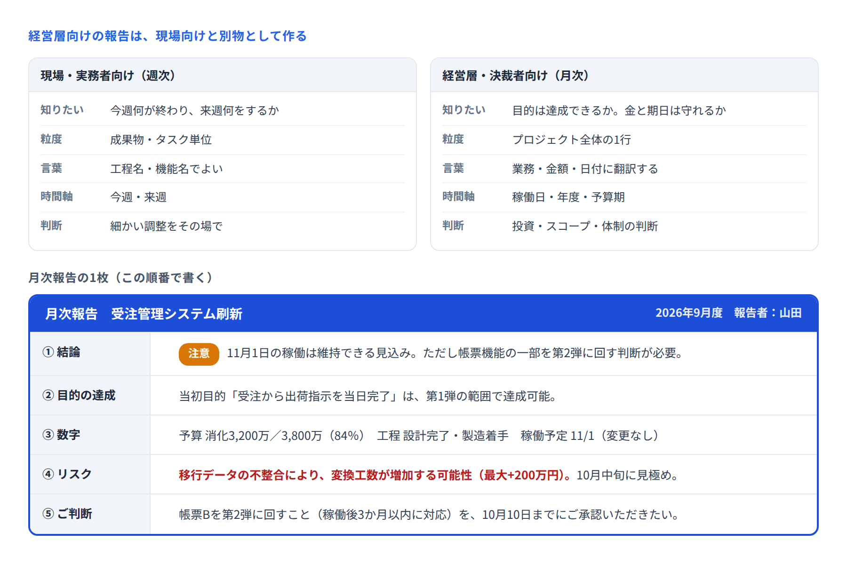Click プロジェクト全体の1行 value
The width and height of the screenshot is (847, 564).
tap(572, 140)
